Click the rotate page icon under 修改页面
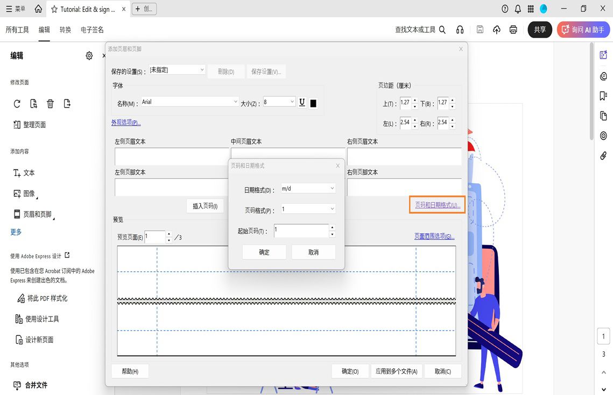 17,103
